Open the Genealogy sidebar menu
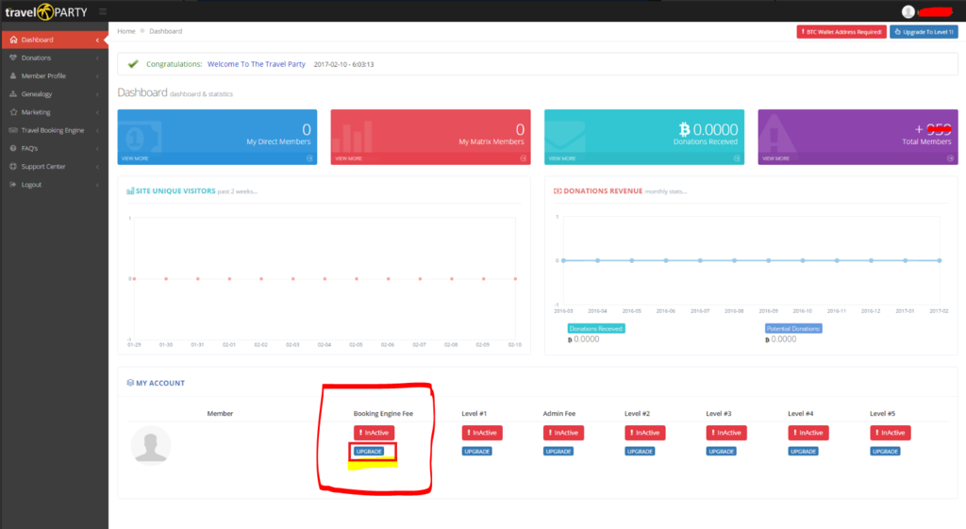966x529 pixels. (54, 94)
